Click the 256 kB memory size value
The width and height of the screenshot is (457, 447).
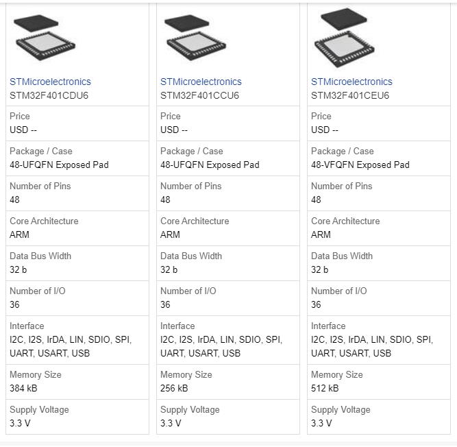174,388
